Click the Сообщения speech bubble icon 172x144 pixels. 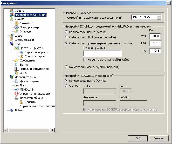(x=17, y=60)
